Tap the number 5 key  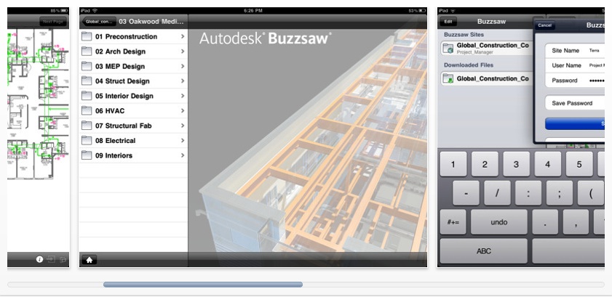(579, 164)
